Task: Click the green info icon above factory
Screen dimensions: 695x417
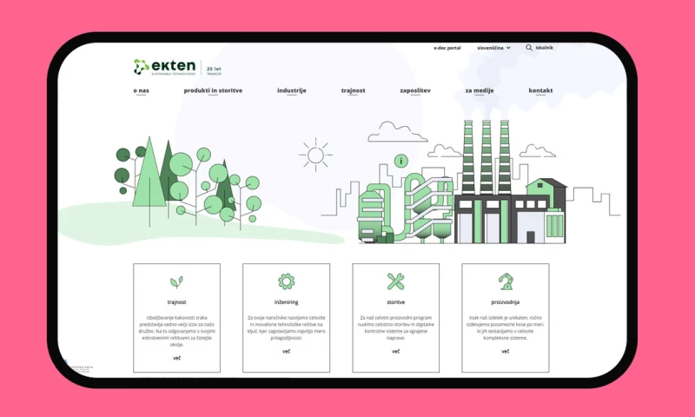Action: (x=401, y=161)
